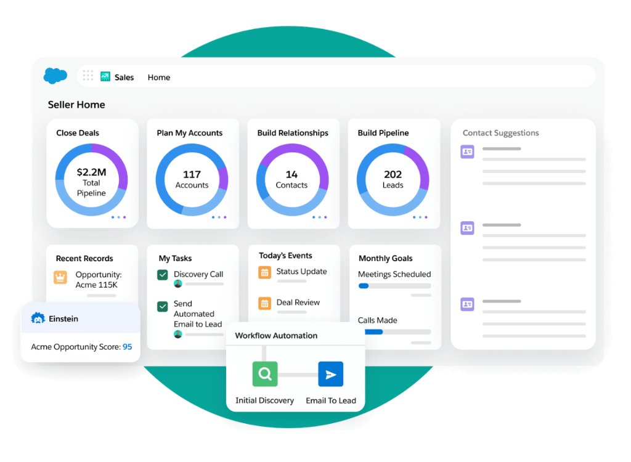
Task: Click the Salesforce cloud logo
Action: [55, 75]
